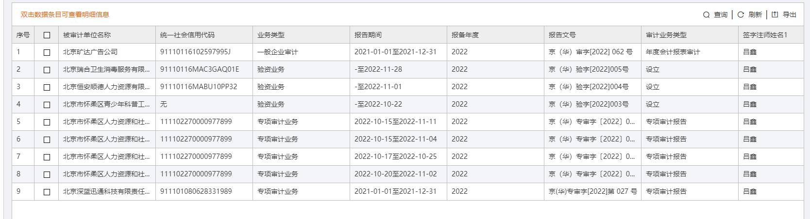Viewport: 810px width, 219px height.
Task: Tick the checkbox for row 4
Action: (47, 105)
